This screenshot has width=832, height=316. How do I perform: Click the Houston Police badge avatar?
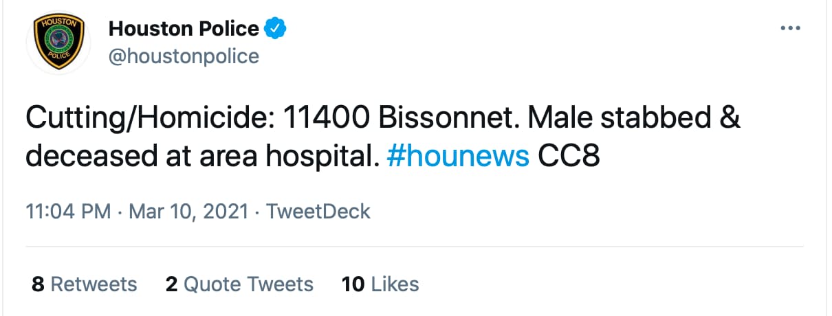[57, 43]
